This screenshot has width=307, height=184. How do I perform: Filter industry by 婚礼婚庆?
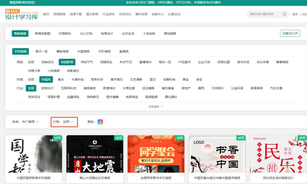coord(171,97)
